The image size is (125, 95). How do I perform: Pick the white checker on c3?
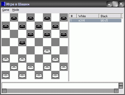(x=22, y=59)
